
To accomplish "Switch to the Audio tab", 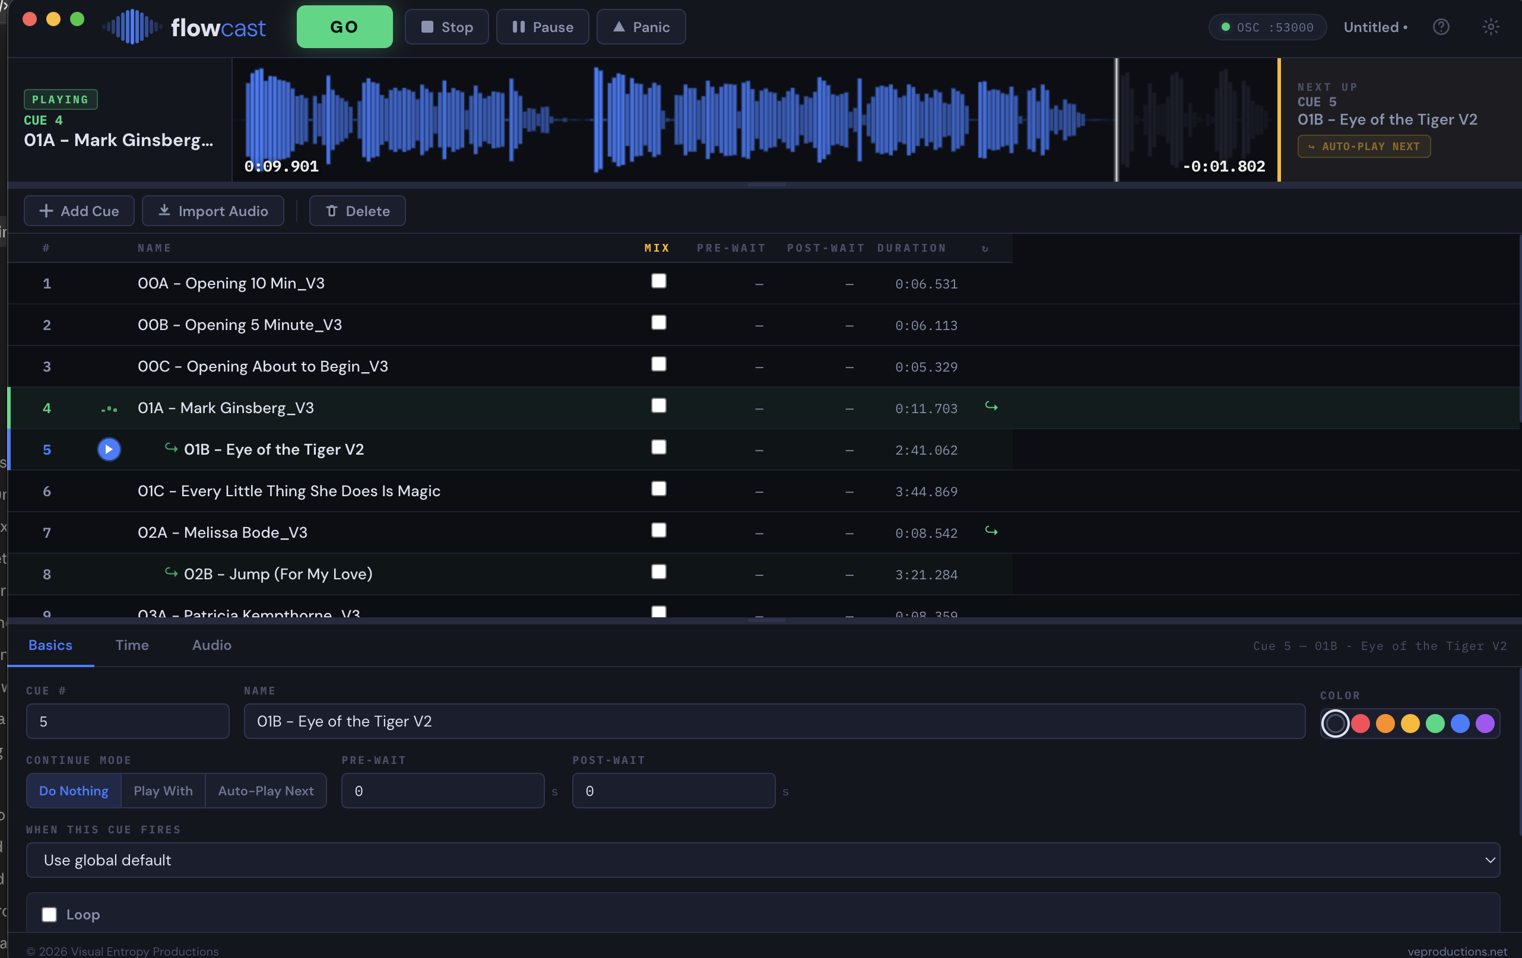I will point(212,645).
